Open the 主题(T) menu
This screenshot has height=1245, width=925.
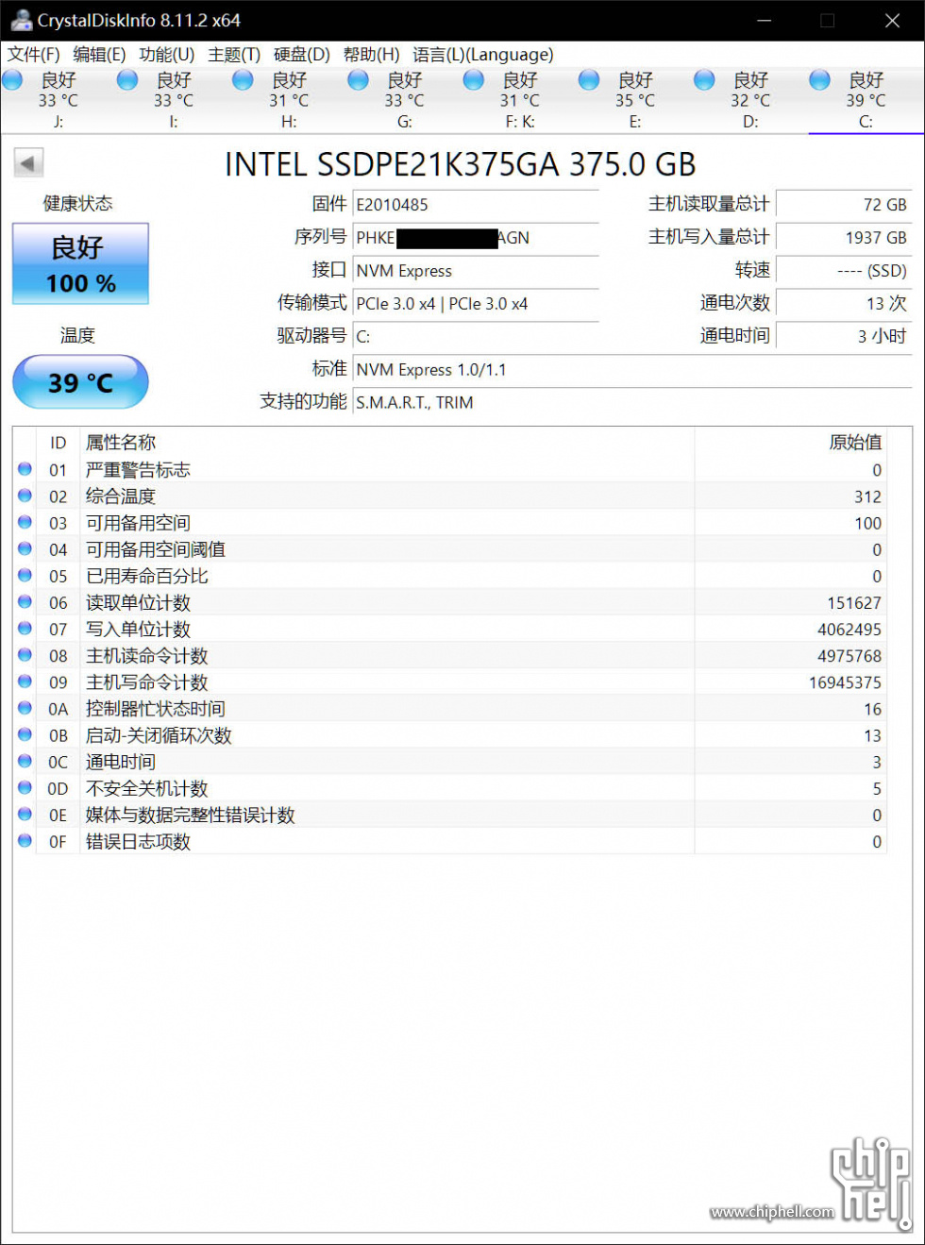234,55
